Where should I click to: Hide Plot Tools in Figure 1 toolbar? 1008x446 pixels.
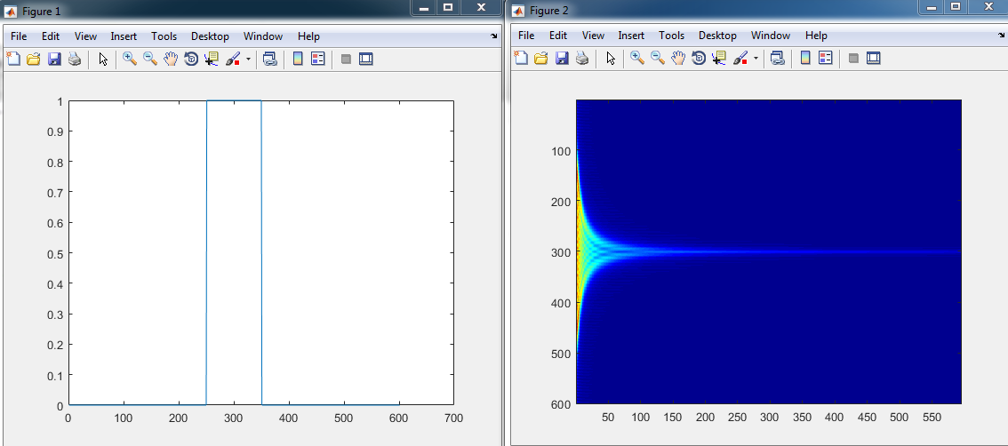pos(346,60)
